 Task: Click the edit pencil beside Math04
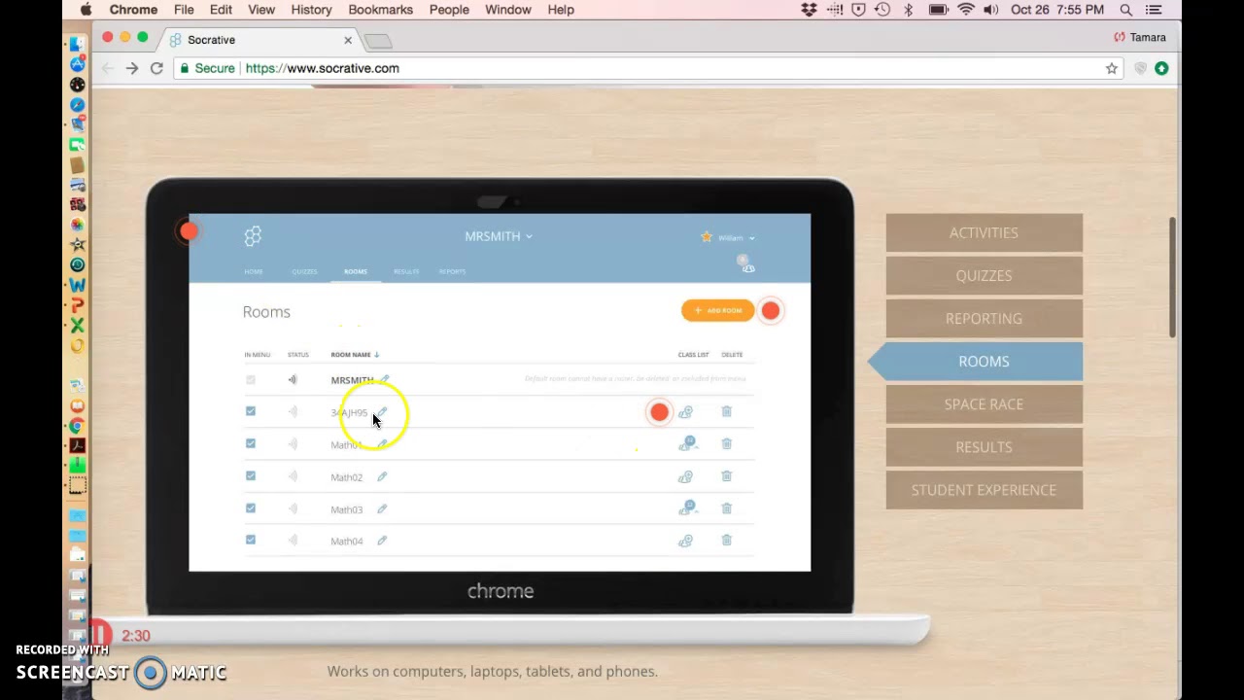382,541
